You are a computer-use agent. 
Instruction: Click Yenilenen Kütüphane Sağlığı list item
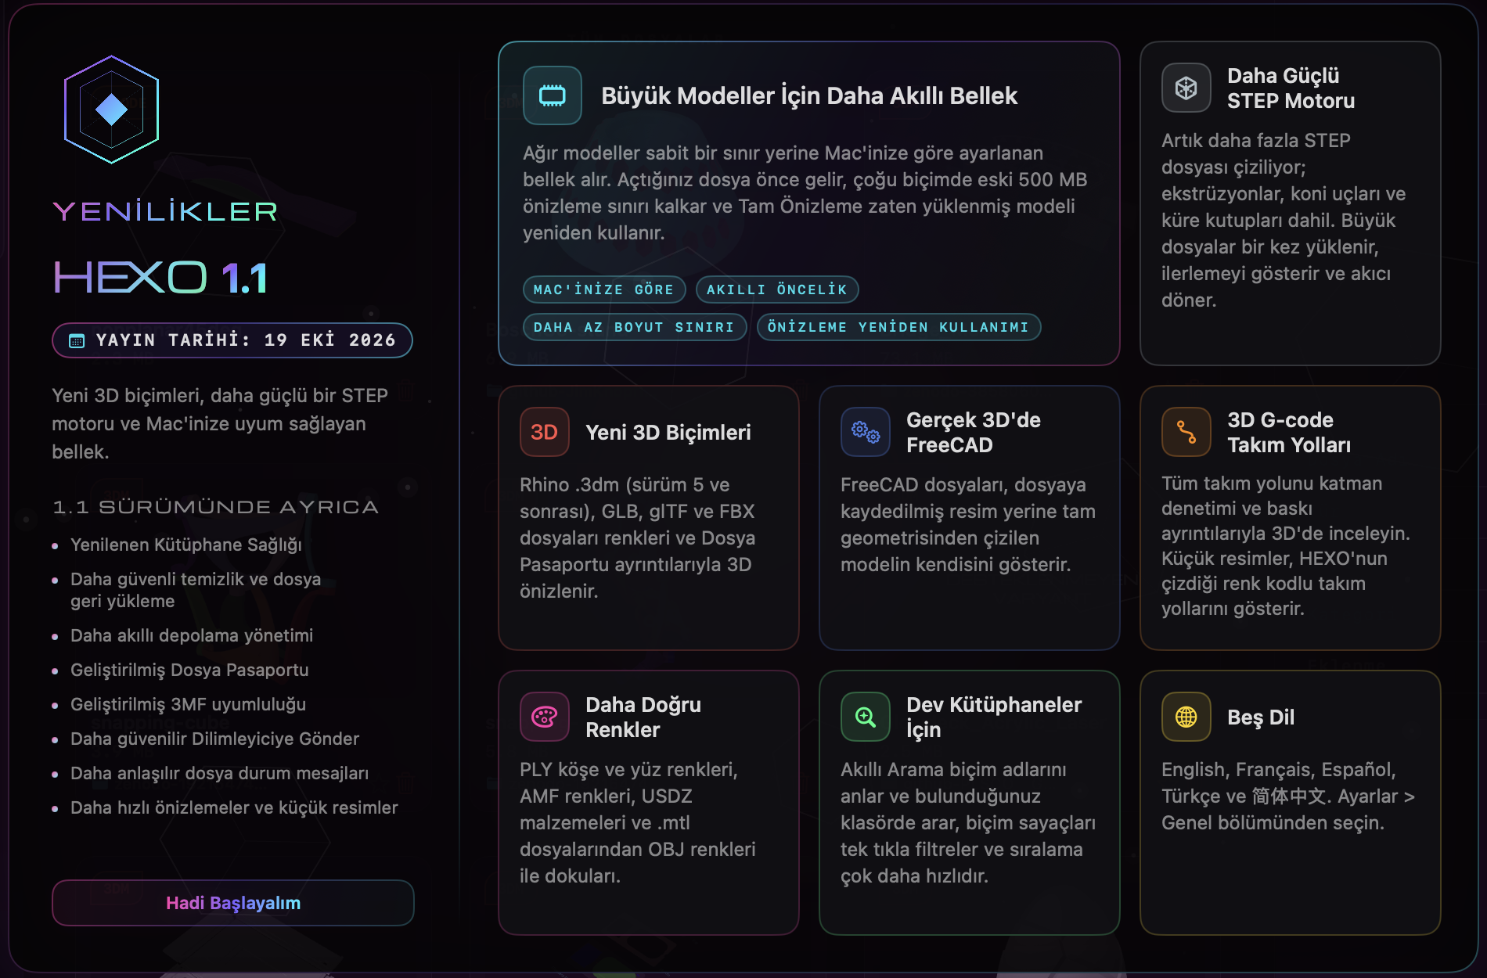(186, 545)
